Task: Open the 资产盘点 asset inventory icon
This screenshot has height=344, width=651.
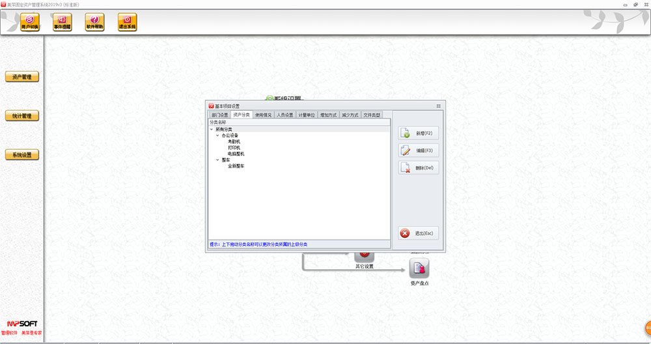Action: point(419,268)
